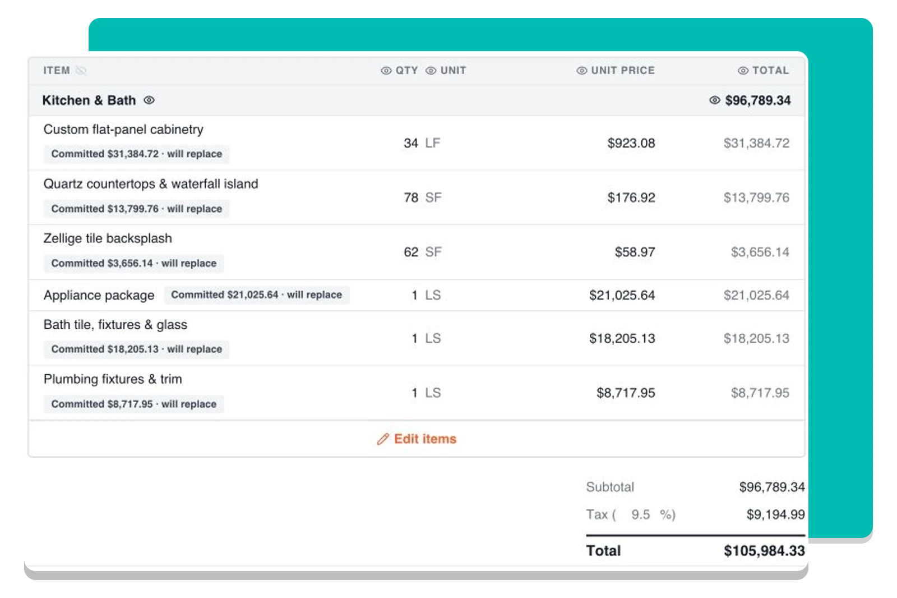Click the $8,717.95 line total for plumbing
The height and width of the screenshot is (598, 897).
[760, 393]
